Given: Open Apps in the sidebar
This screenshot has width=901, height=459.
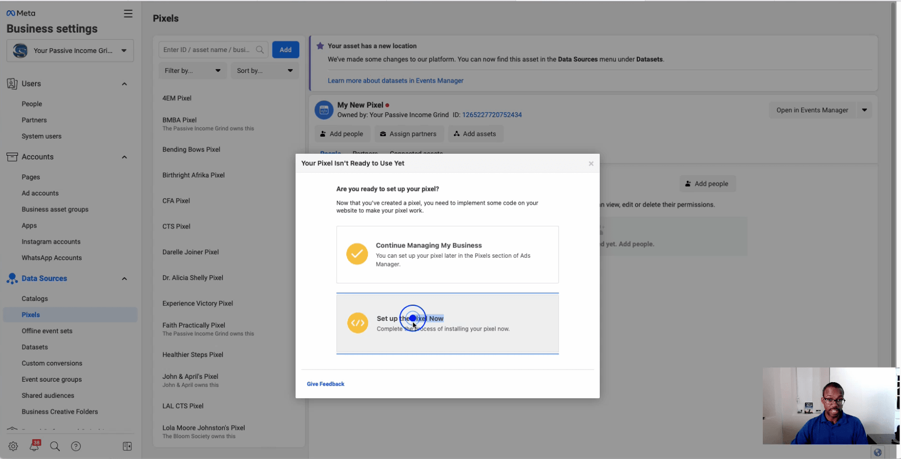Looking at the screenshot, I should coord(29,226).
